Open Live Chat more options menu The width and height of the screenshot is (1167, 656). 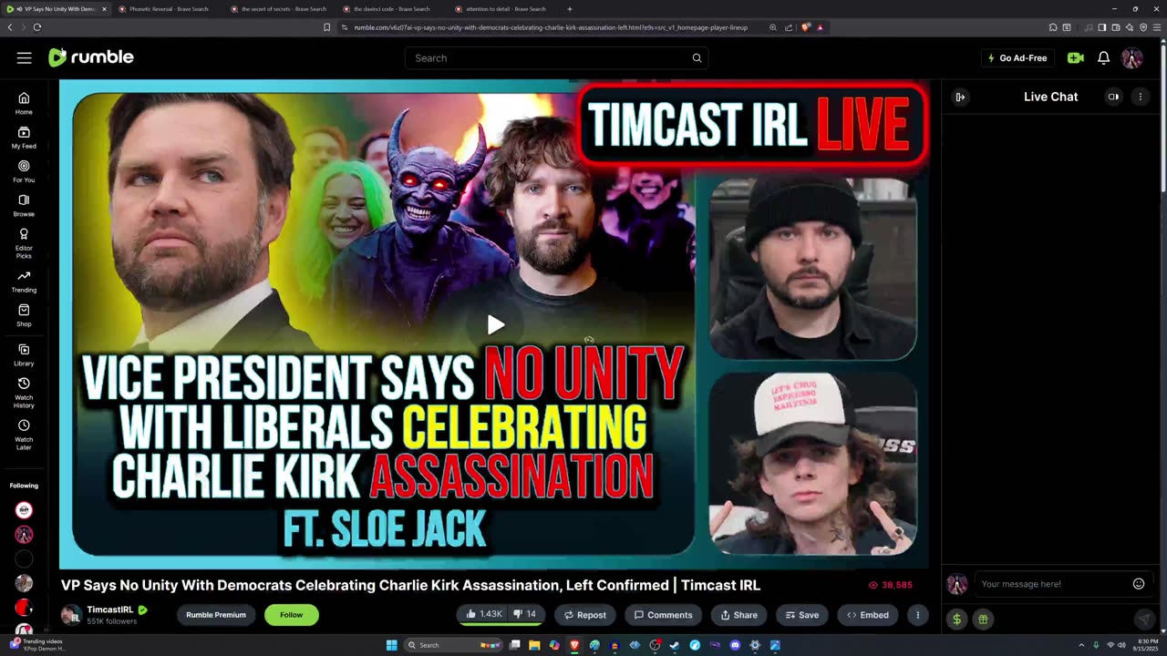pos(1140,97)
